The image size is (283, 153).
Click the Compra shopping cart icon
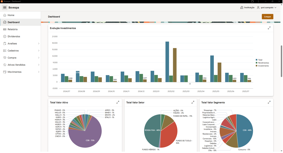click(5, 58)
